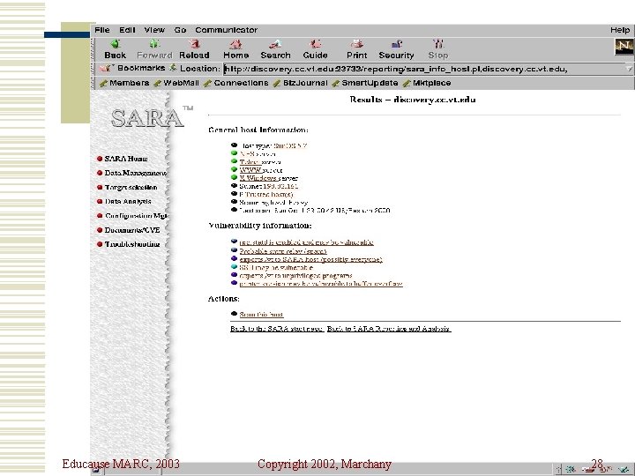The height and width of the screenshot is (476, 635).
Task: Open Data Management sidebar link
Action: coord(136,173)
